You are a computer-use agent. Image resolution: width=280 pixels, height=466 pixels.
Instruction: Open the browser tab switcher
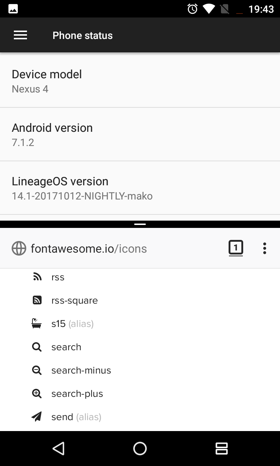pyautogui.click(x=236, y=248)
